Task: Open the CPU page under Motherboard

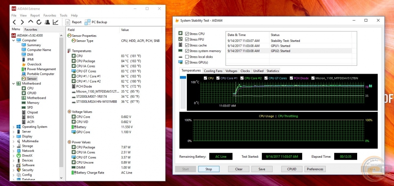Action: pos(30,88)
